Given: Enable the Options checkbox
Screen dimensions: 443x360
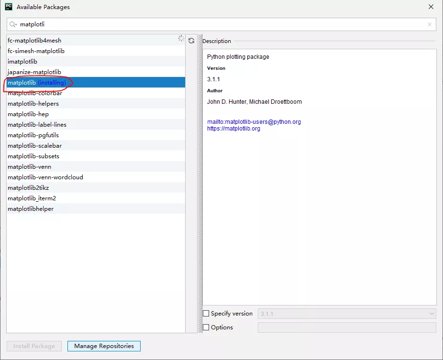Looking at the screenshot, I should [206, 327].
